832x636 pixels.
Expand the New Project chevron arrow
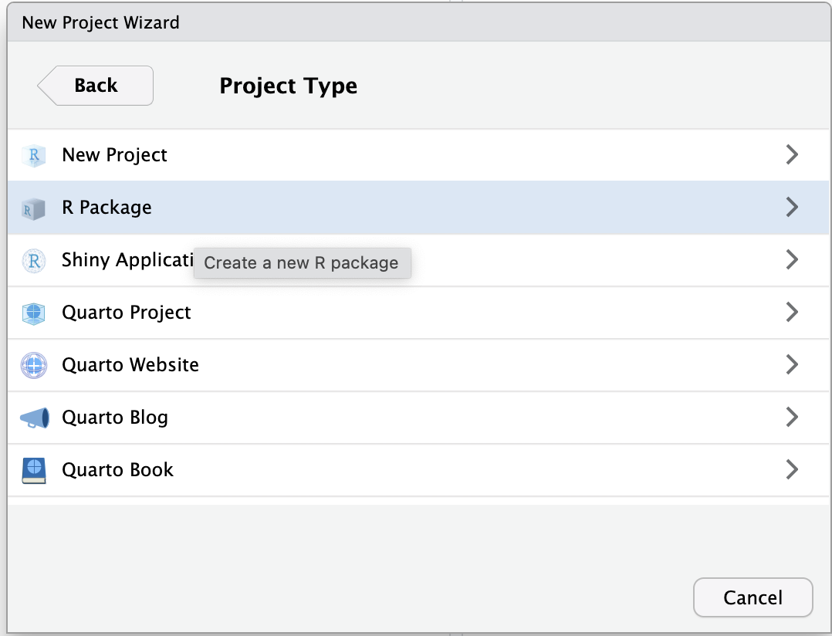[791, 155]
